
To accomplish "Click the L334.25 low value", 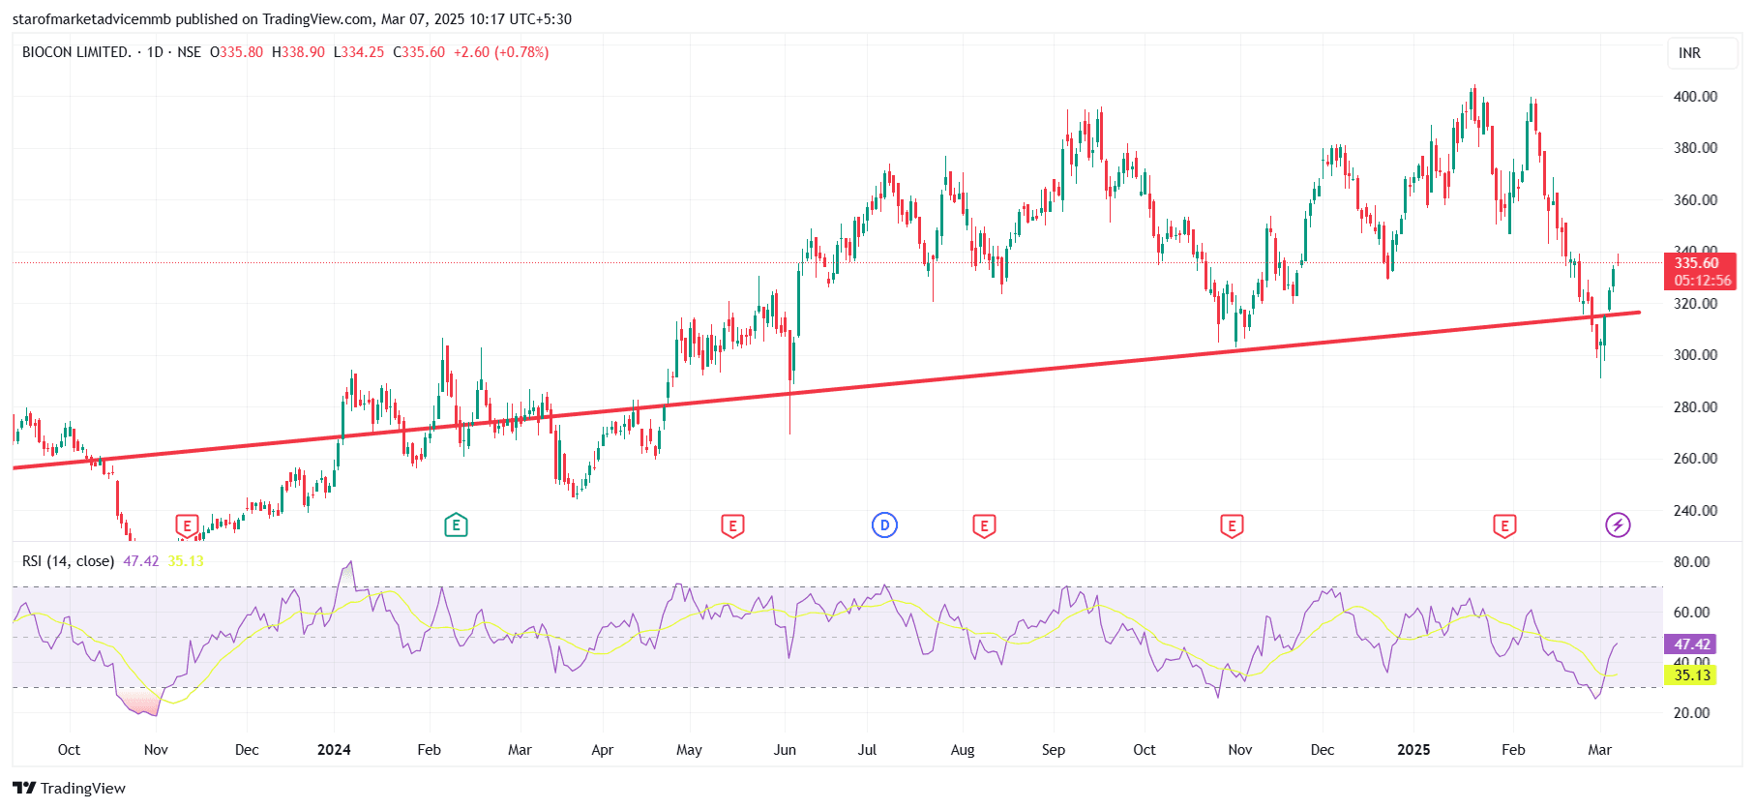I will coord(359,52).
